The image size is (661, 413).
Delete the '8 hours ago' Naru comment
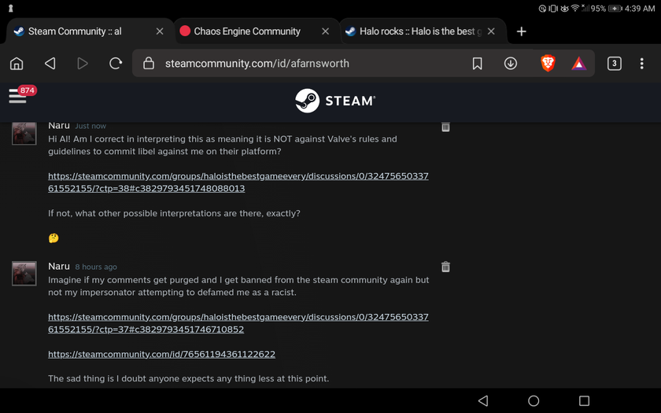(x=445, y=267)
